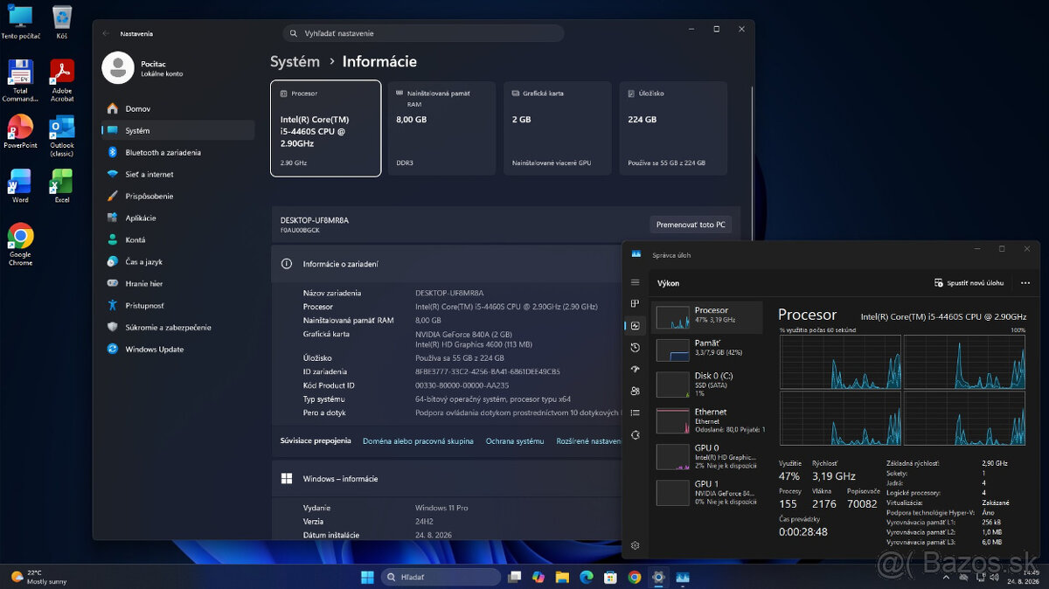The width and height of the screenshot is (1049, 589).
Task: Open Prístupnosť settings
Action: [177, 305]
